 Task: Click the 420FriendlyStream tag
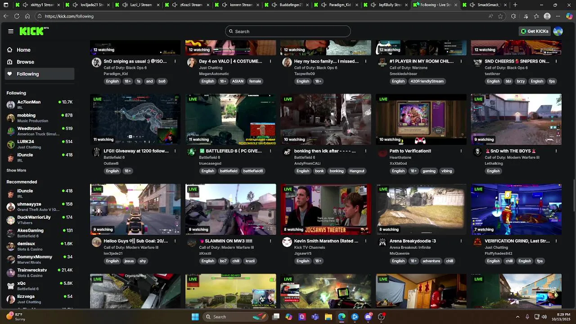pyautogui.click(x=427, y=81)
